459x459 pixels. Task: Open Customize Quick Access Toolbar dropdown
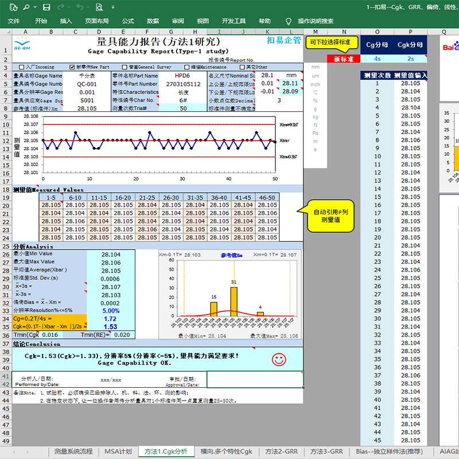113,7
